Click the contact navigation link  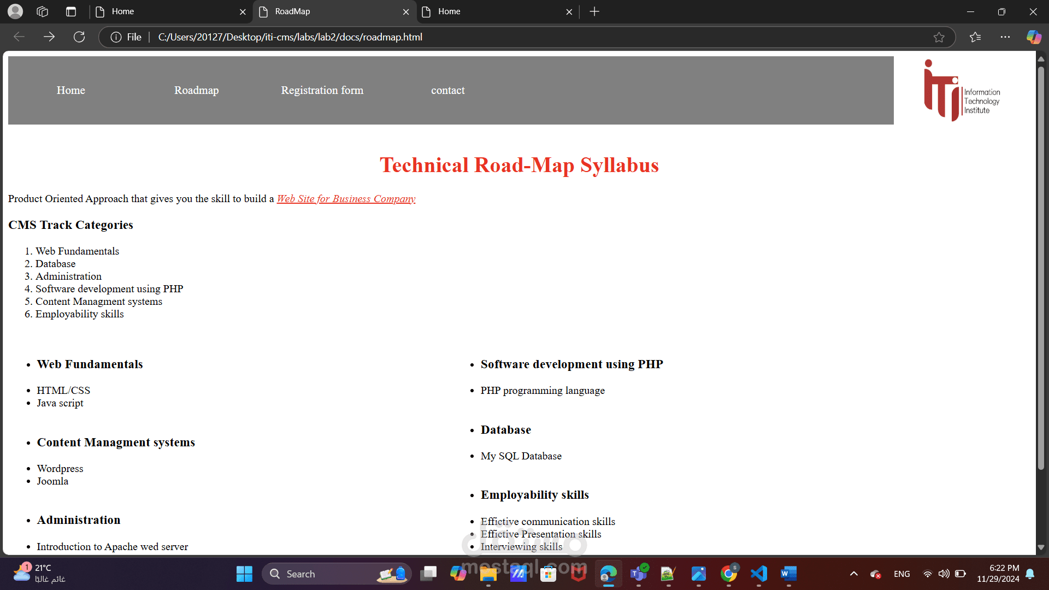447,90
